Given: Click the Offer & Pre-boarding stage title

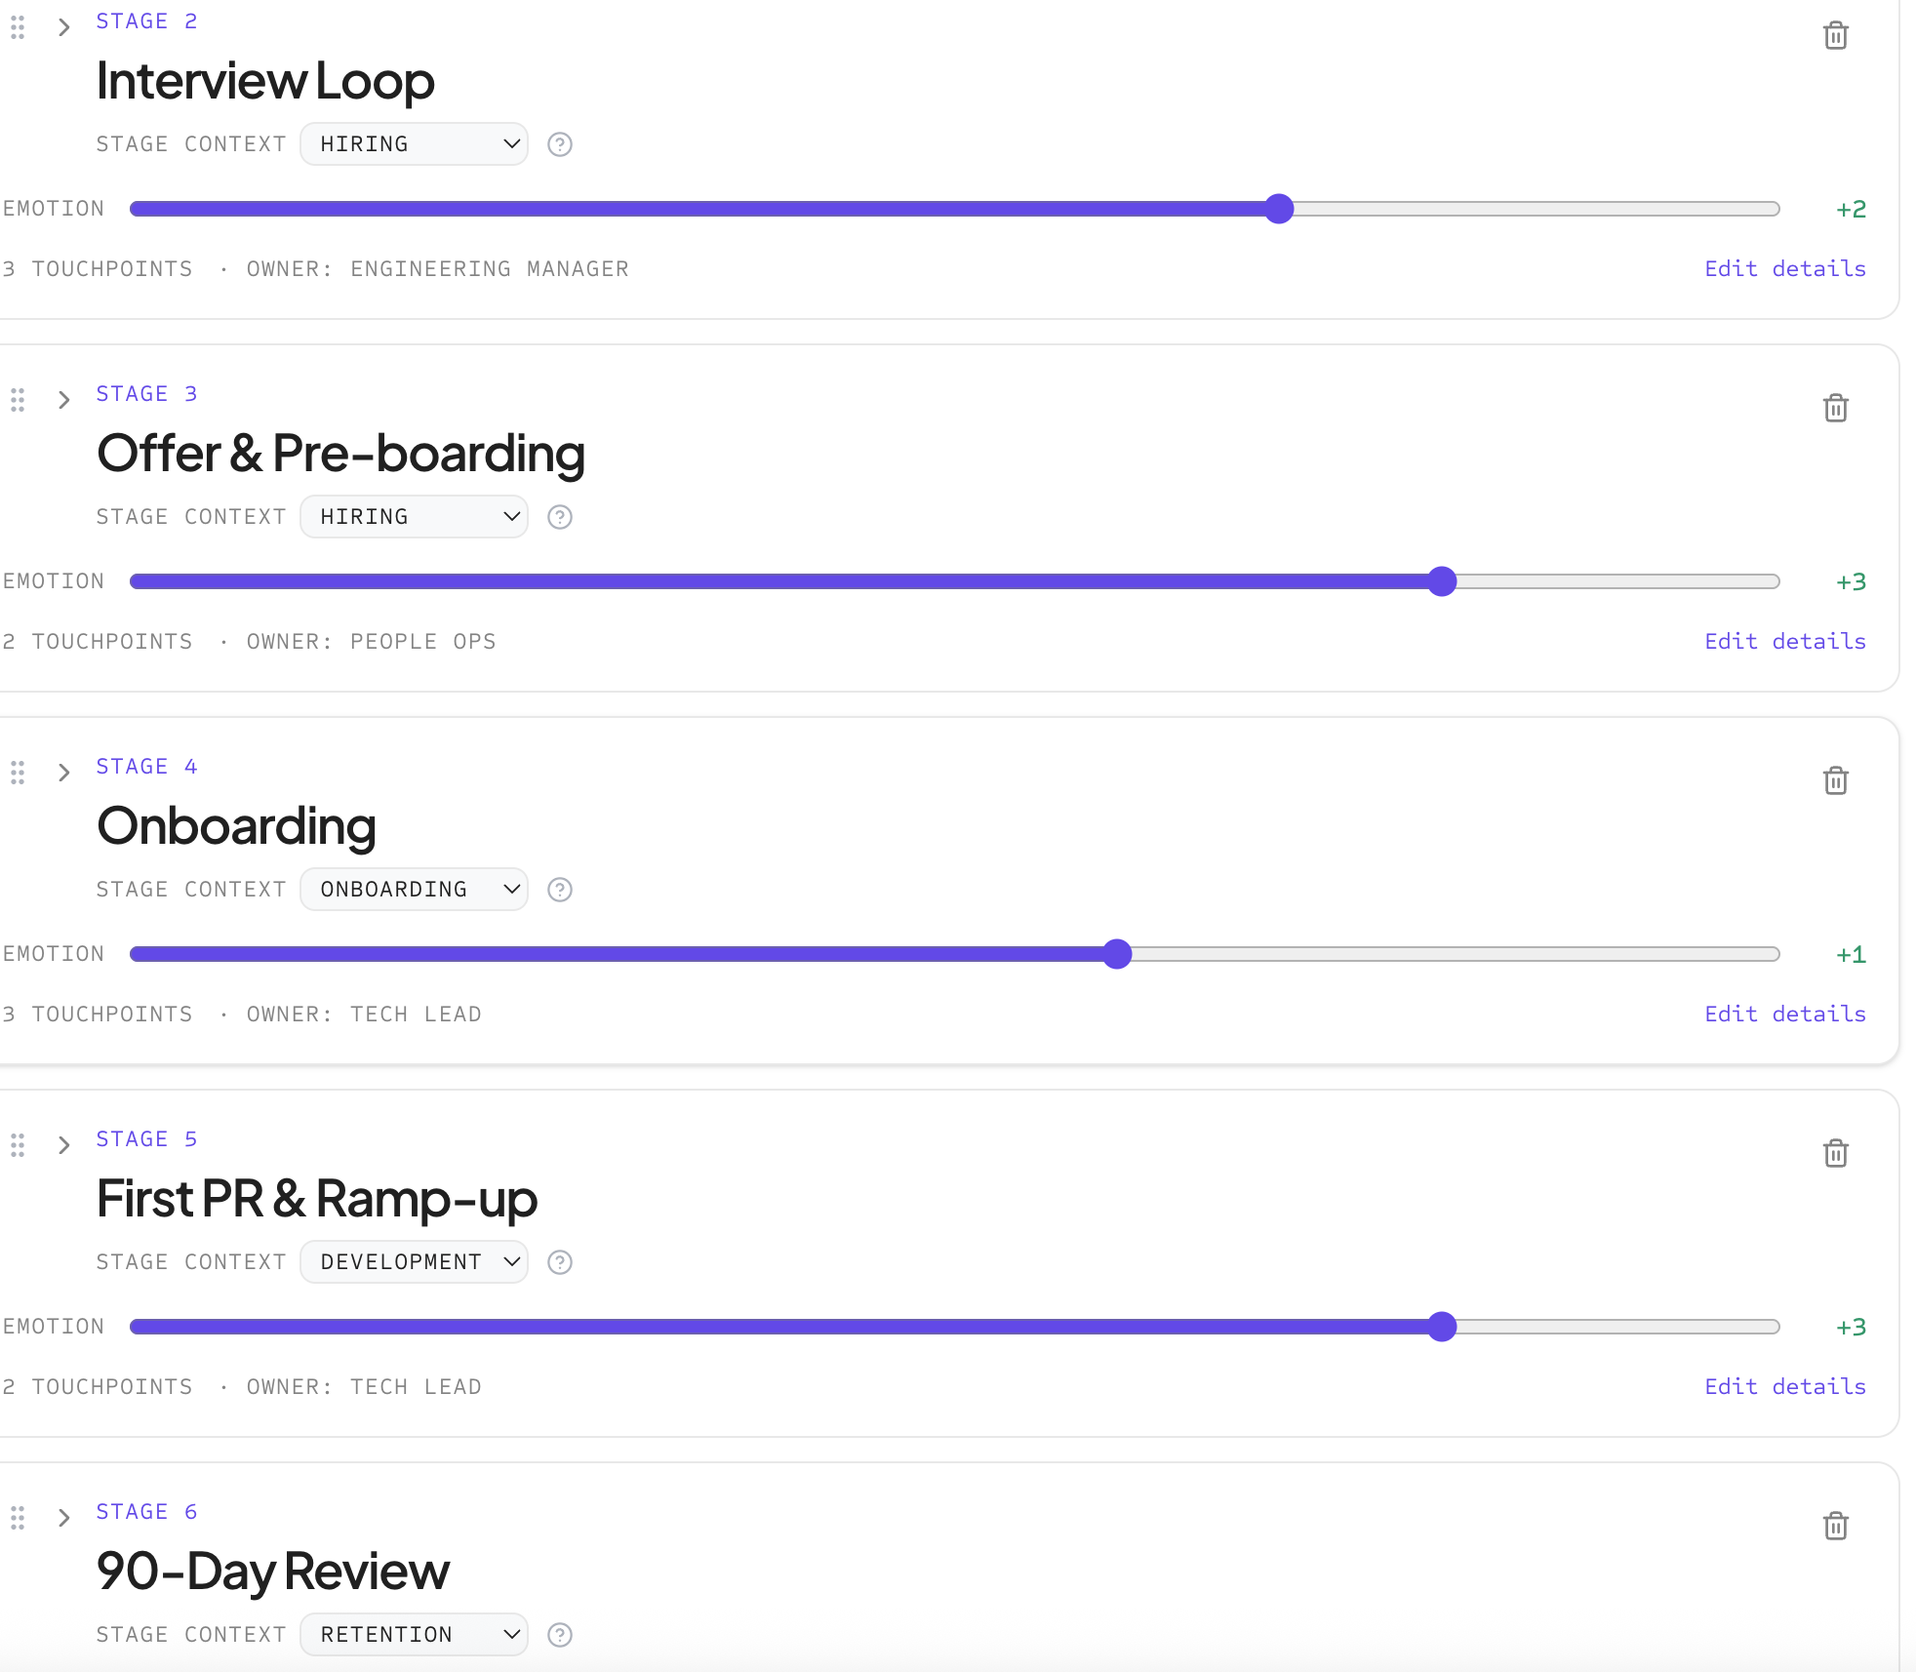Looking at the screenshot, I should point(340,454).
